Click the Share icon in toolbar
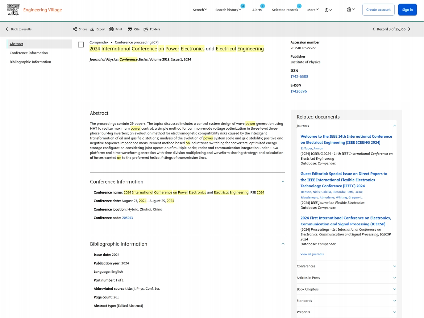 [x=75, y=29]
